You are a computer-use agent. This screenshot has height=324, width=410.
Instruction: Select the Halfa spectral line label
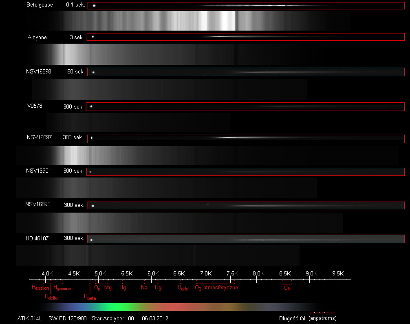click(x=183, y=288)
